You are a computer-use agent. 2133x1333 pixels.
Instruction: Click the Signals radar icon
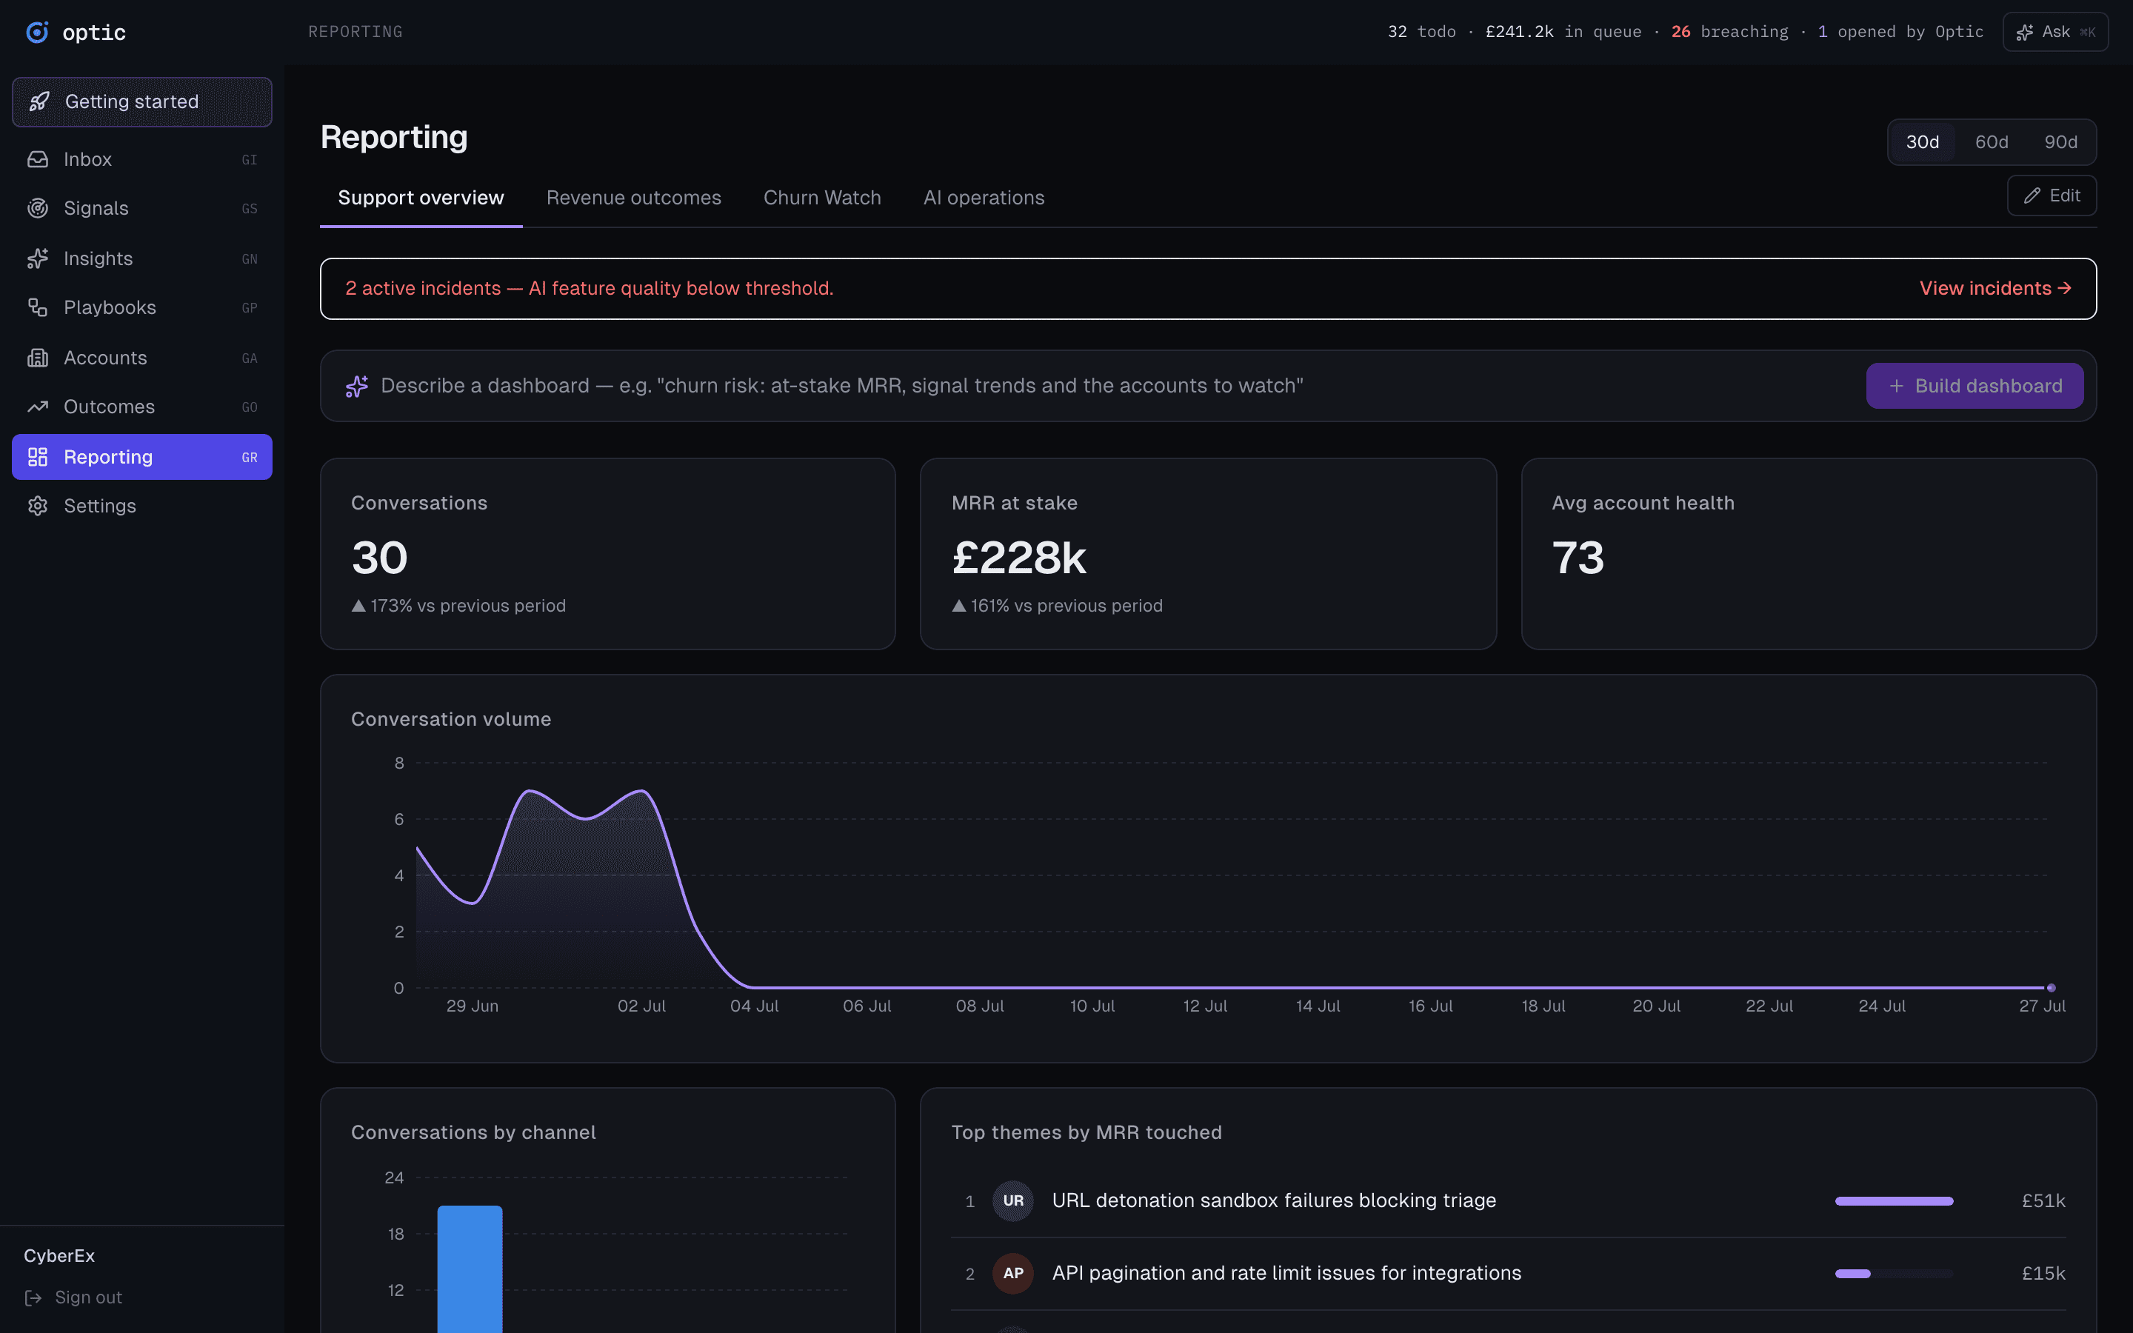pyautogui.click(x=38, y=208)
